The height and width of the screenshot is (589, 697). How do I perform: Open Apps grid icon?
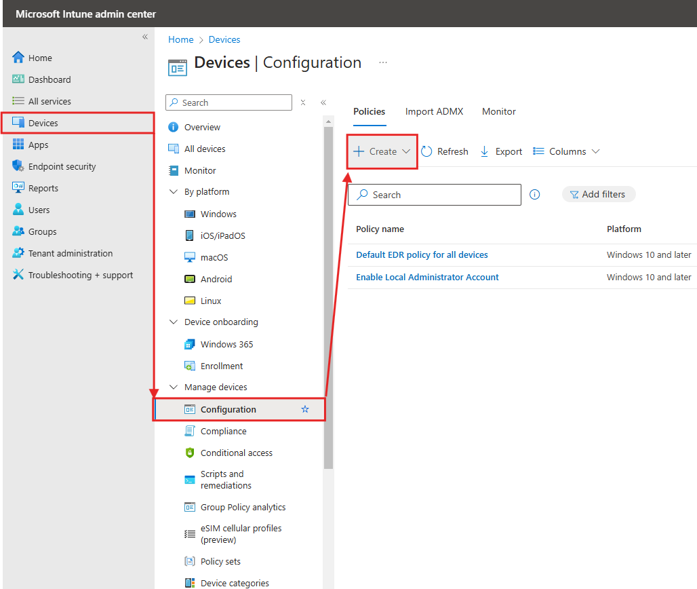(18, 144)
